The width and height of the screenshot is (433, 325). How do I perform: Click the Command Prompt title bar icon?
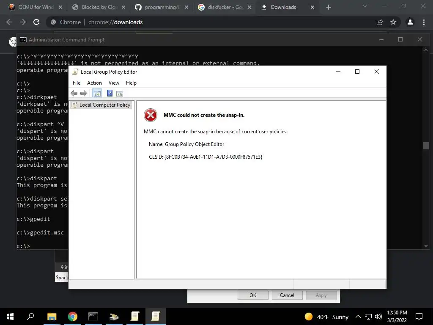[x=23, y=40]
